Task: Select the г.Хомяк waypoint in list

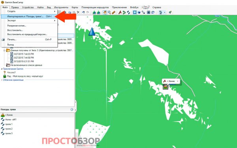Action: click(37, 115)
